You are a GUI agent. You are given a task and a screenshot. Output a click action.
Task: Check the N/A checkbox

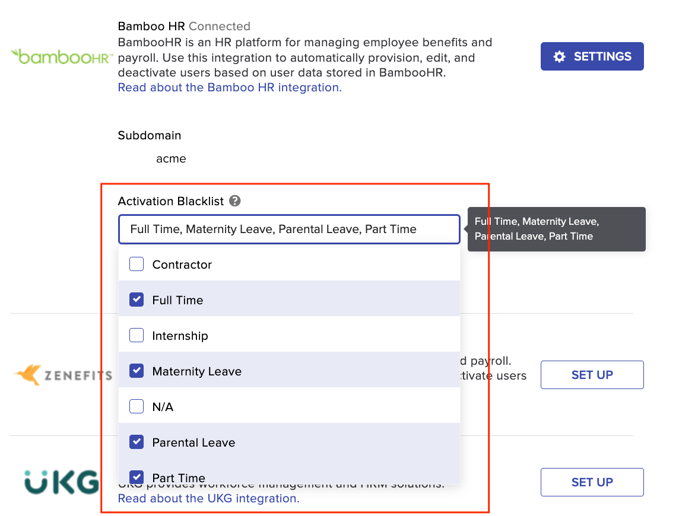pos(137,406)
